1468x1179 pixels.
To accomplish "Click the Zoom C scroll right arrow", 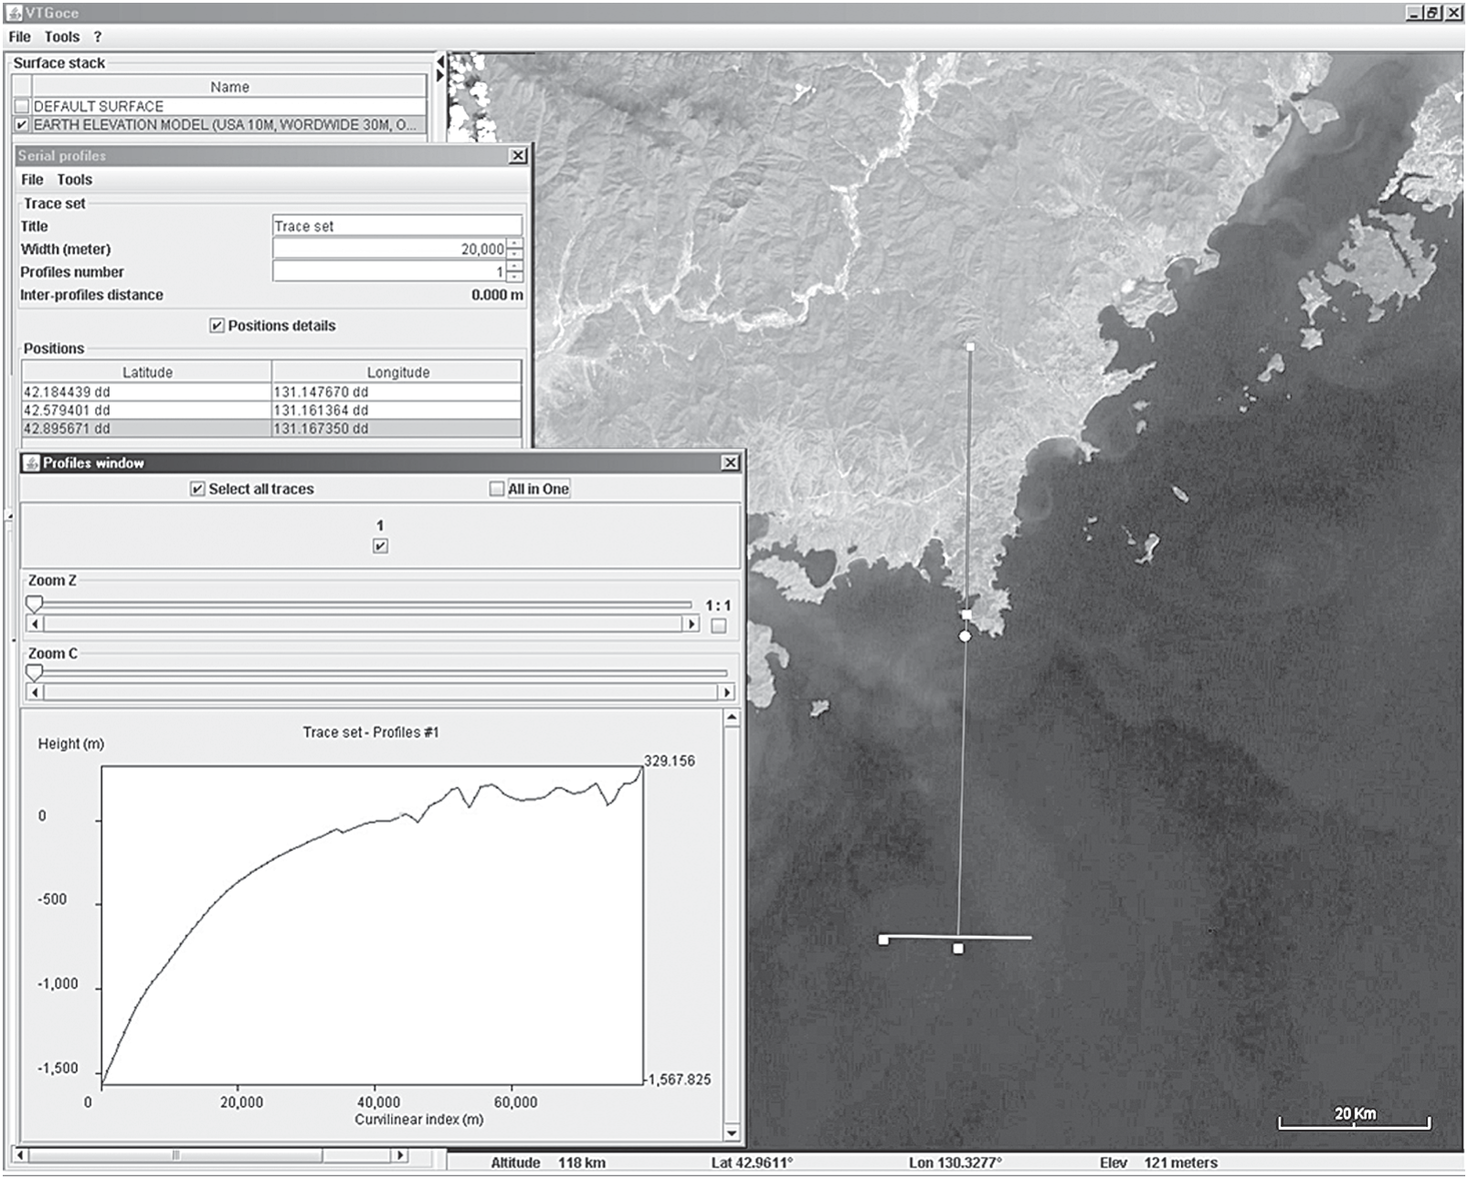I will (x=727, y=692).
